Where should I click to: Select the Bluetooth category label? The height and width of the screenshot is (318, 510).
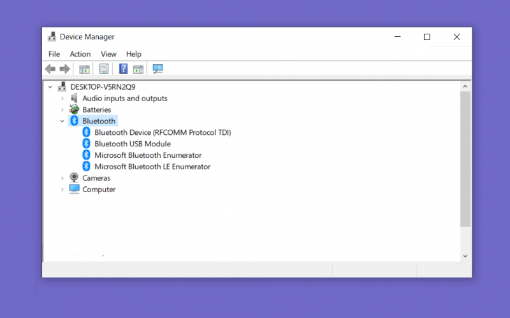point(99,121)
